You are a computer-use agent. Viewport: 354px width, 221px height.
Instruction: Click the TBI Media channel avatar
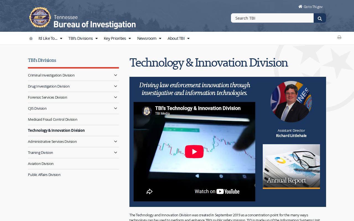click(x=147, y=111)
